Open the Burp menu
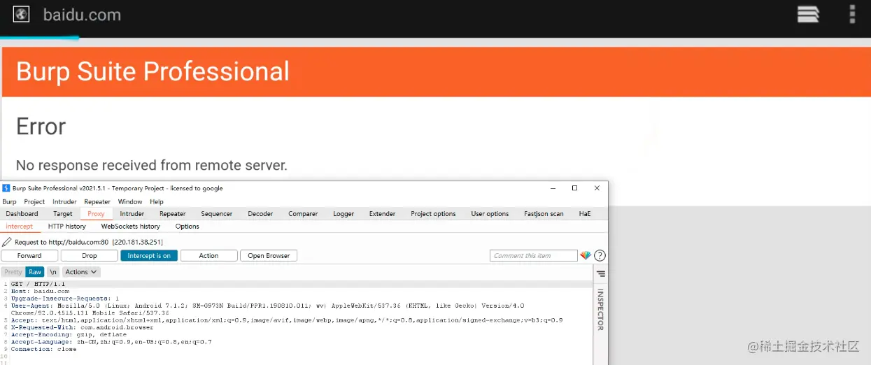The height and width of the screenshot is (365, 871). [9, 201]
